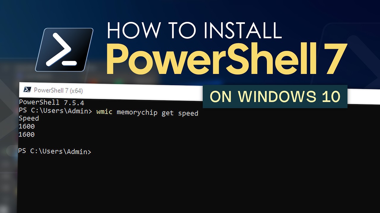Click the first '1600' output value
The height and width of the screenshot is (213, 380).
[27, 126]
